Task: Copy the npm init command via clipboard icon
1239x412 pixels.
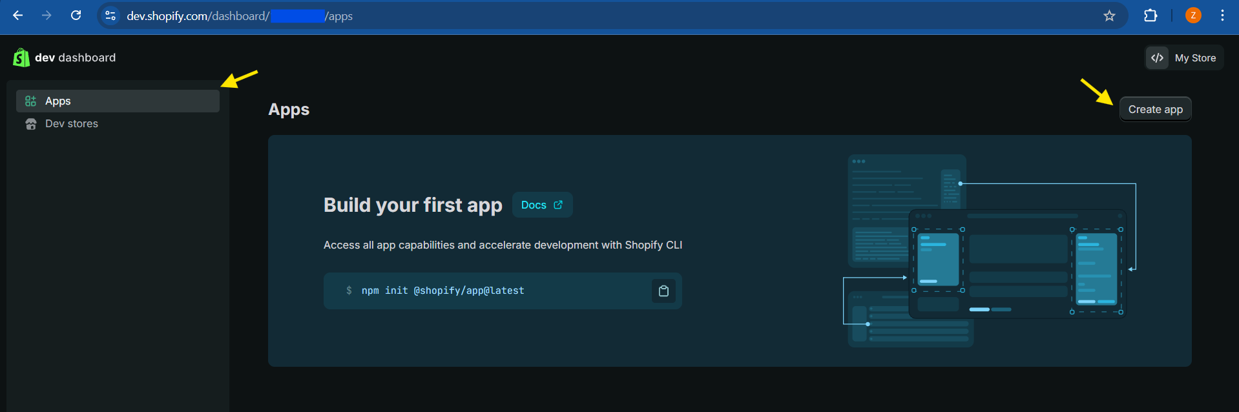Action: click(x=663, y=291)
